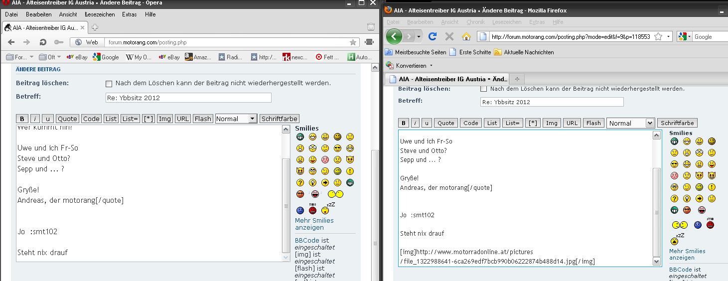This screenshot has width=728, height=281.
Task: Select the AIA forum tab in Firefox
Action: [447, 79]
